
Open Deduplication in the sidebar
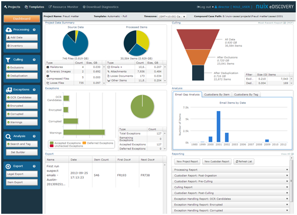point(22,76)
